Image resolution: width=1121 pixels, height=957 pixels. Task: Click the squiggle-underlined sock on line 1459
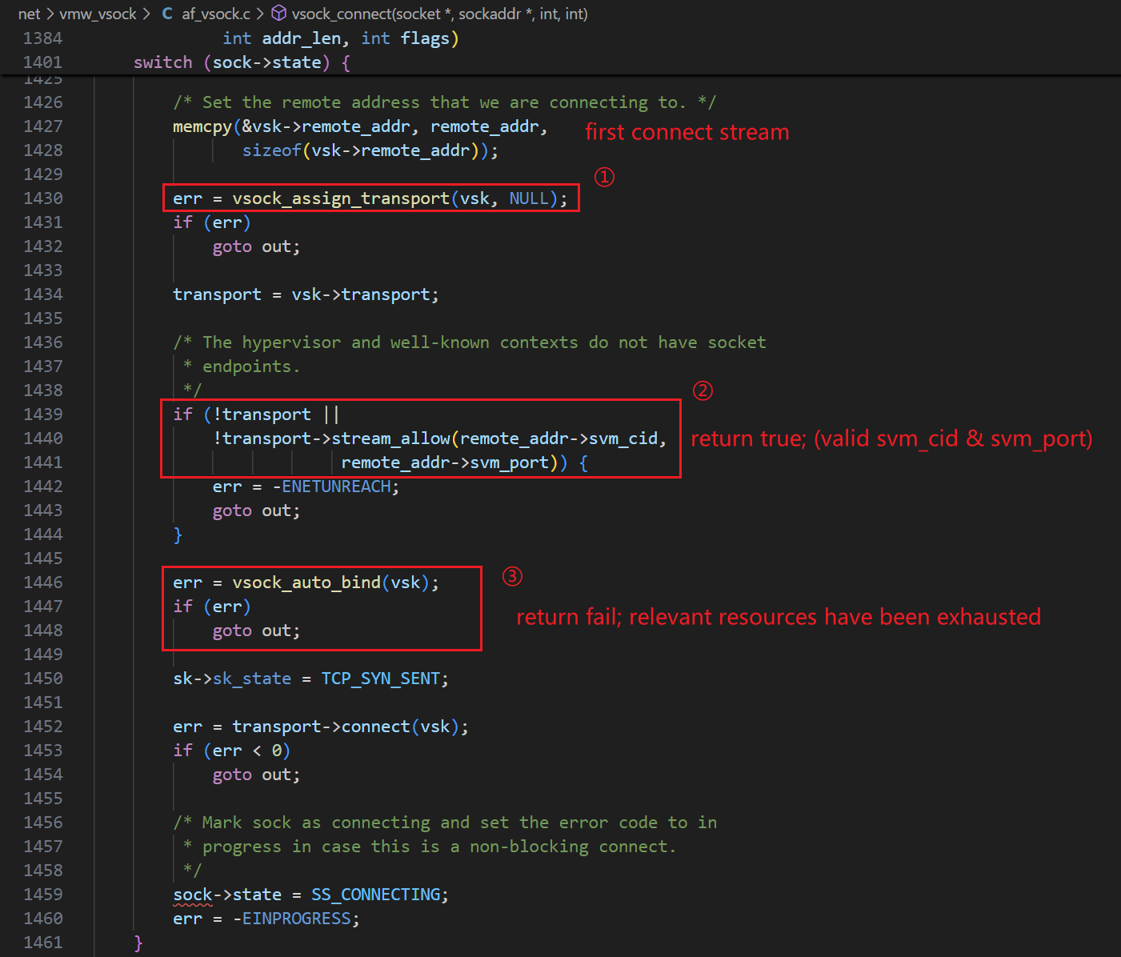[192, 895]
